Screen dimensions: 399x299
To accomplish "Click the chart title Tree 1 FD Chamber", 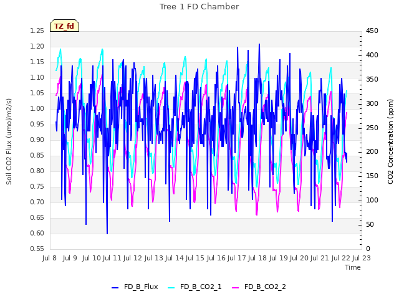I will [199, 7].
